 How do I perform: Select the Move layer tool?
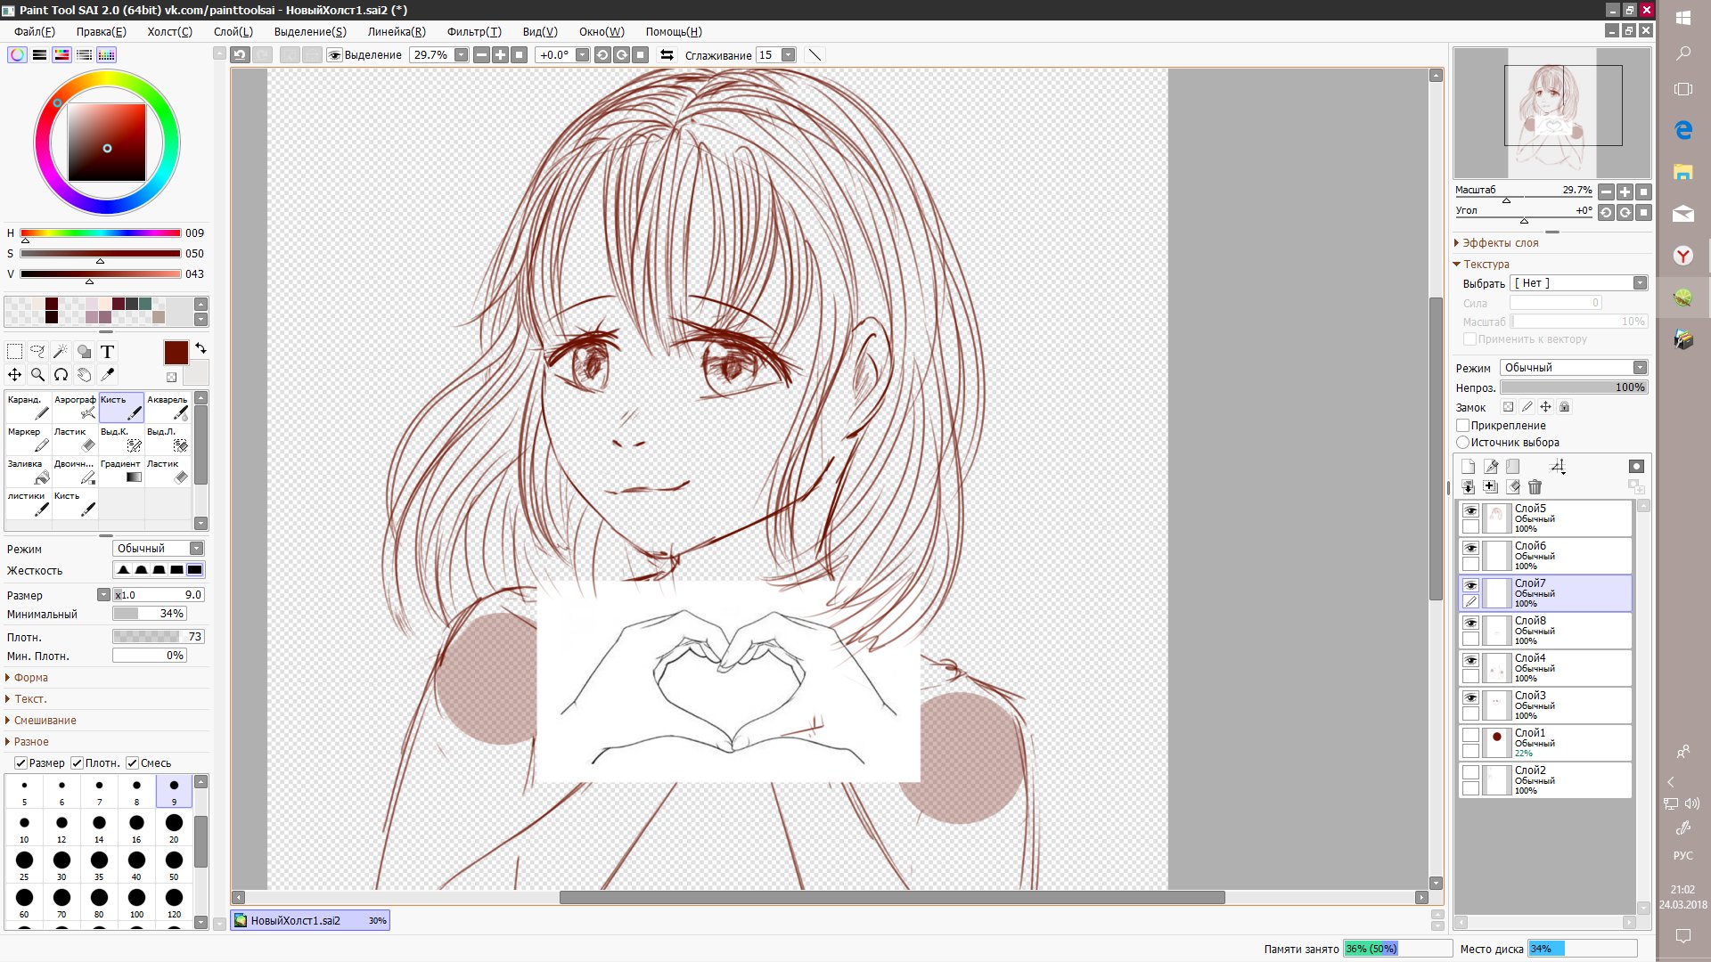coord(14,375)
